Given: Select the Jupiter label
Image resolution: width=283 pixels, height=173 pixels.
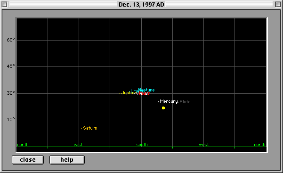Looking at the screenshot, I should point(129,93).
